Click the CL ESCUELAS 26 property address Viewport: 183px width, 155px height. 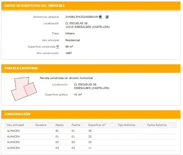click(76, 23)
